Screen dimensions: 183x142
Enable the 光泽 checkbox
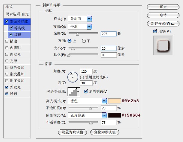click(7, 61)
